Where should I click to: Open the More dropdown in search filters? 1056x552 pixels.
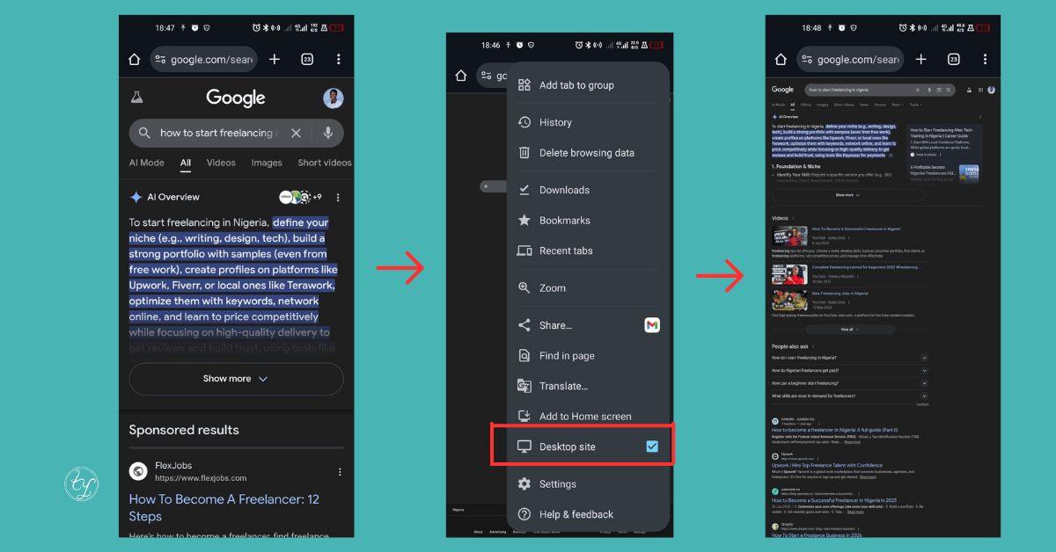pyautogui.click(x=898, y=105)
